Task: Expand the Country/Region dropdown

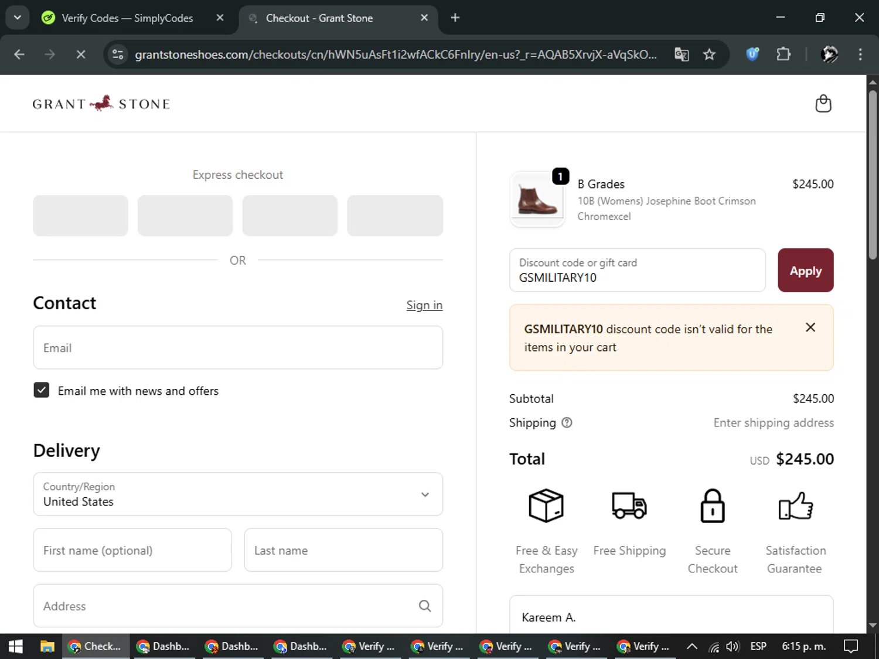Action: coord(238,494)
